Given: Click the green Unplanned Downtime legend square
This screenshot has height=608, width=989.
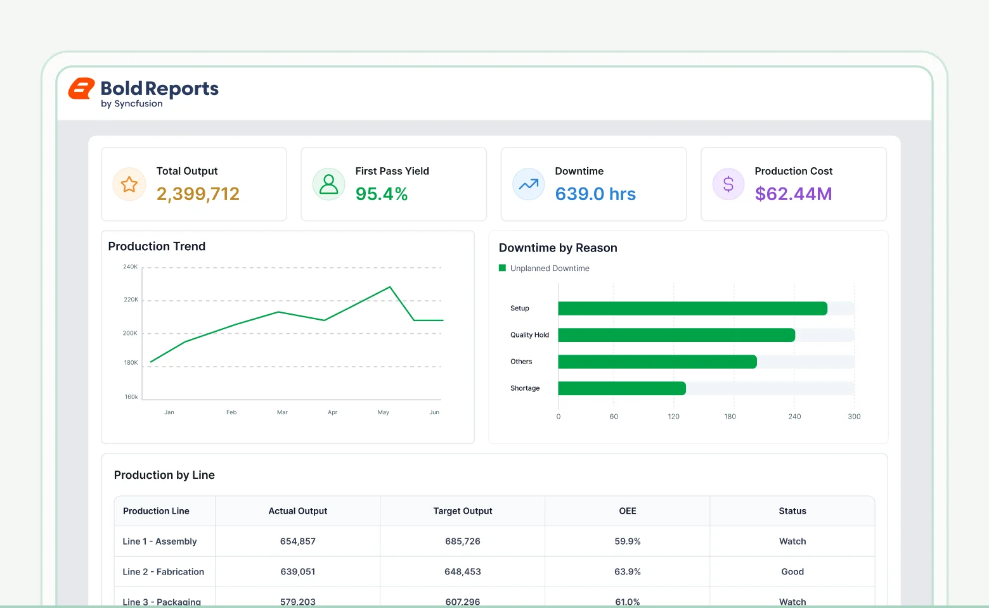Looking at the screenshot, I should coord(503,268).
